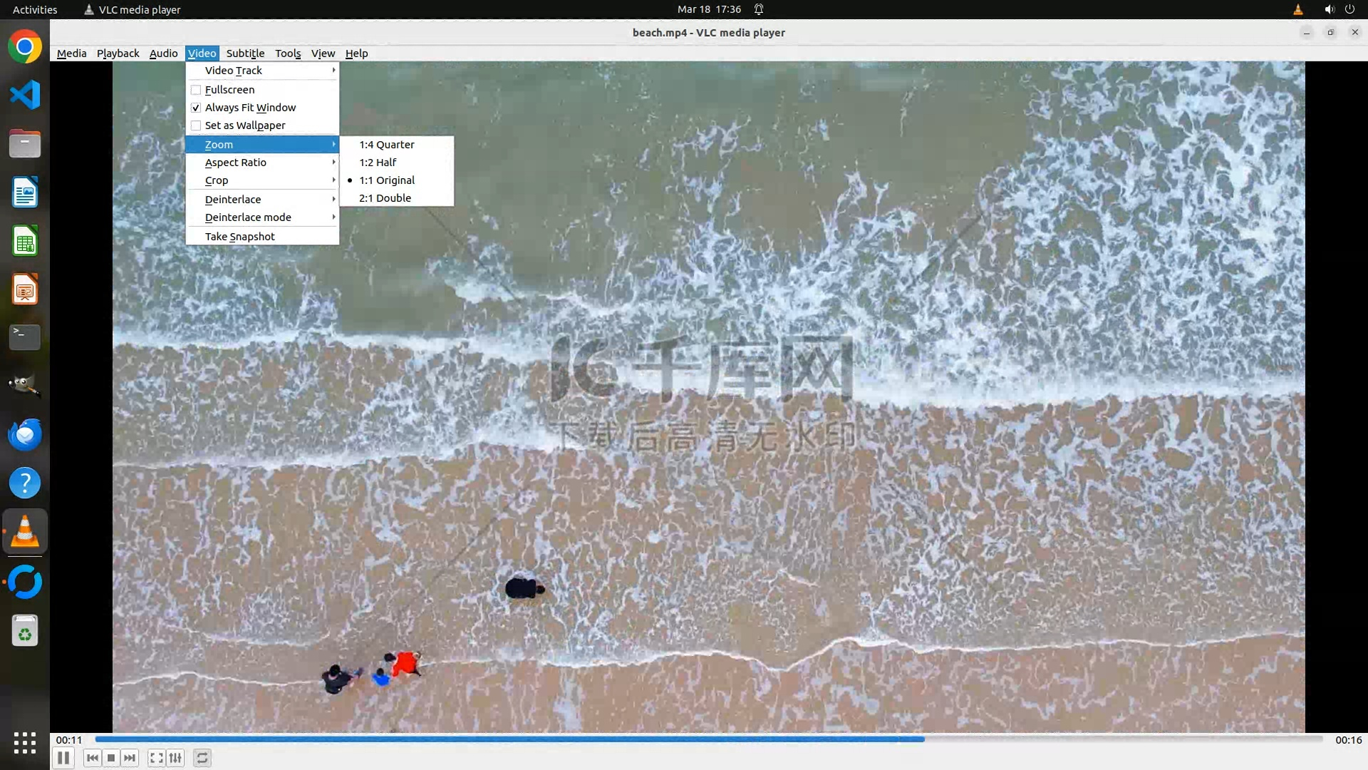This screenshot has width=1368, height=770.
Task: Click the next media button
Action: tap(130, 758)
